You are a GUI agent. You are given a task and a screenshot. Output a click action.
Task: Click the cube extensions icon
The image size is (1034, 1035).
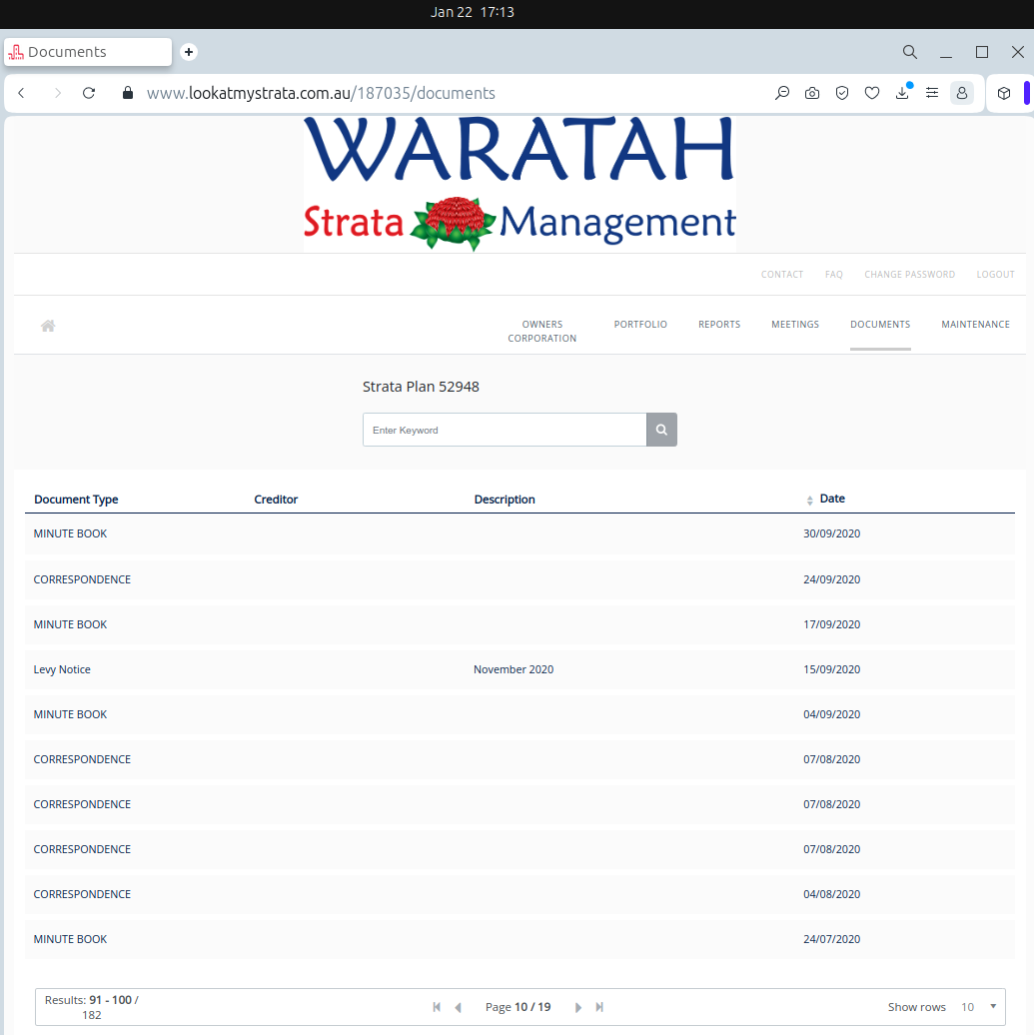pyautogui.click(x=1004, y=93)
